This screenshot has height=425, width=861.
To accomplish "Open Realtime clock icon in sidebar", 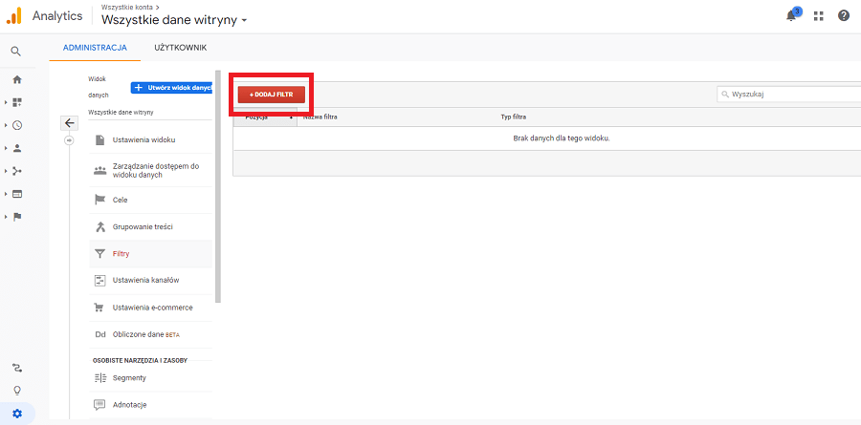I will [17, 125].
